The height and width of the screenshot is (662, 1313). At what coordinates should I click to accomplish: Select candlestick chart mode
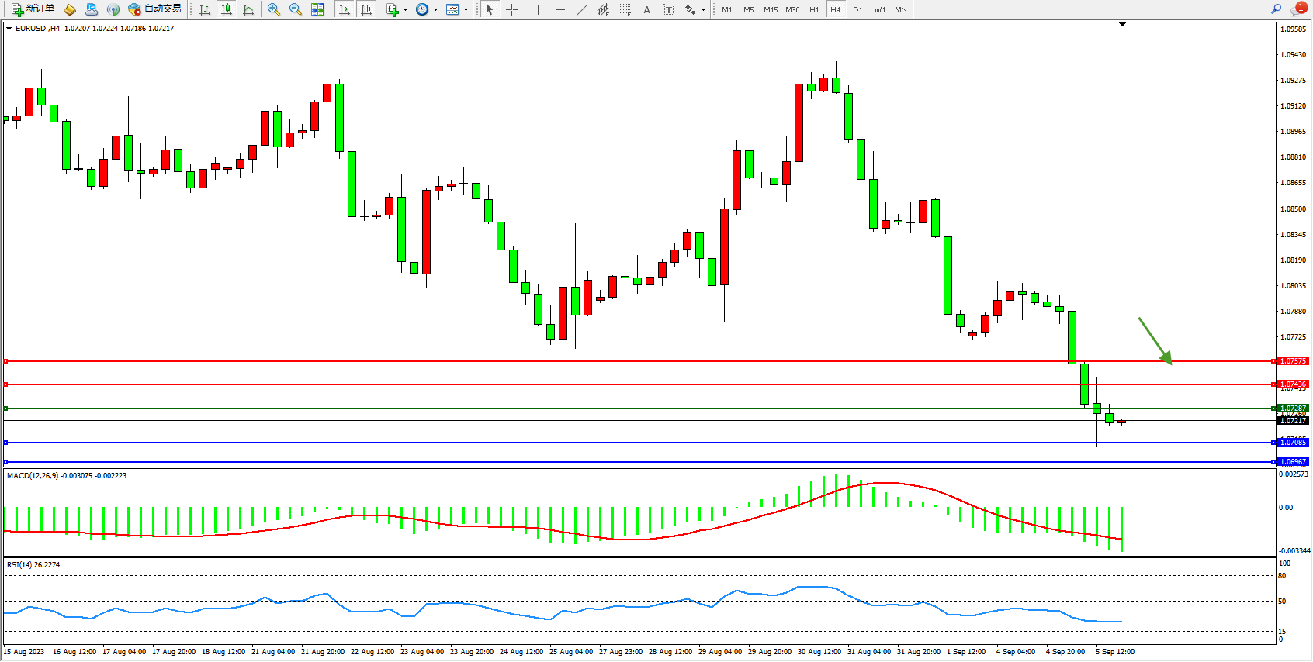(x=227, y=9)
